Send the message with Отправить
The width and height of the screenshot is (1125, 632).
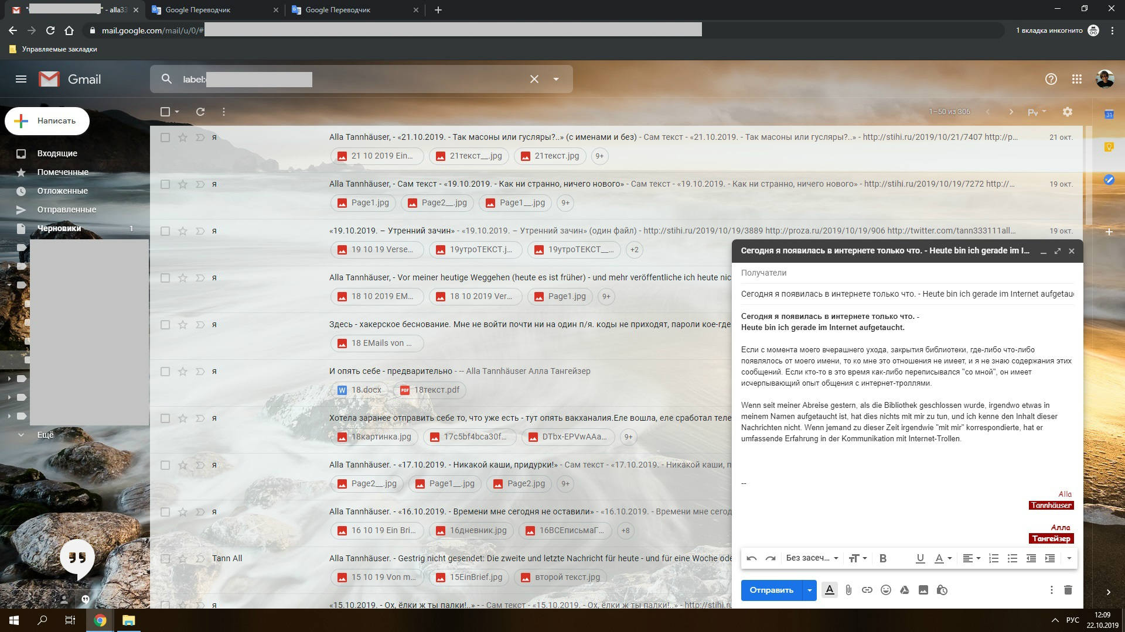click(x=772, y=590)
